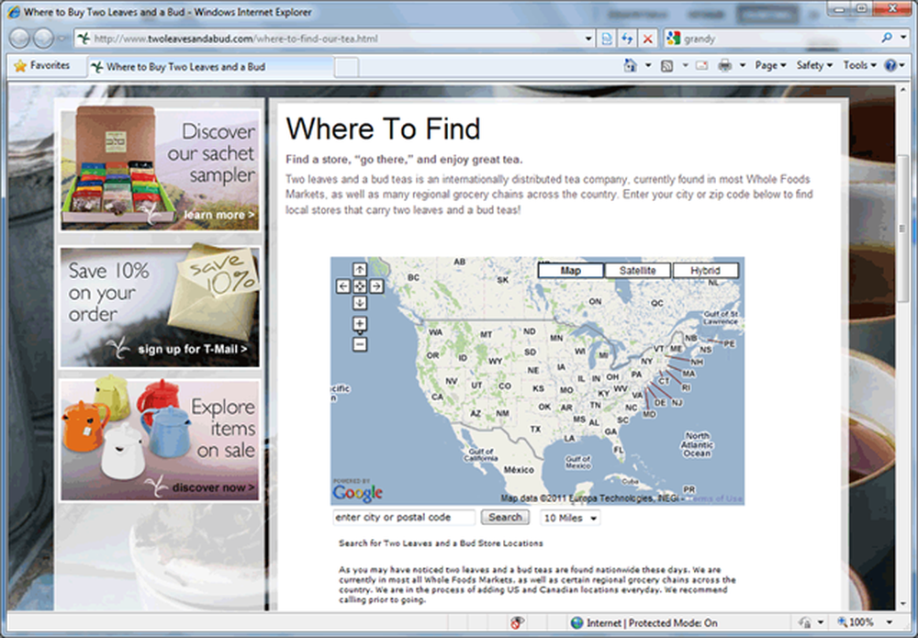This screenshot has height=638, width=918.
Task: Click the popup blocker status bar icon
Action: click(x=516, y=622)
